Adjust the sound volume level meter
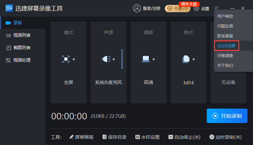Screen dimensions: 253x145 (x=122, y=59)
